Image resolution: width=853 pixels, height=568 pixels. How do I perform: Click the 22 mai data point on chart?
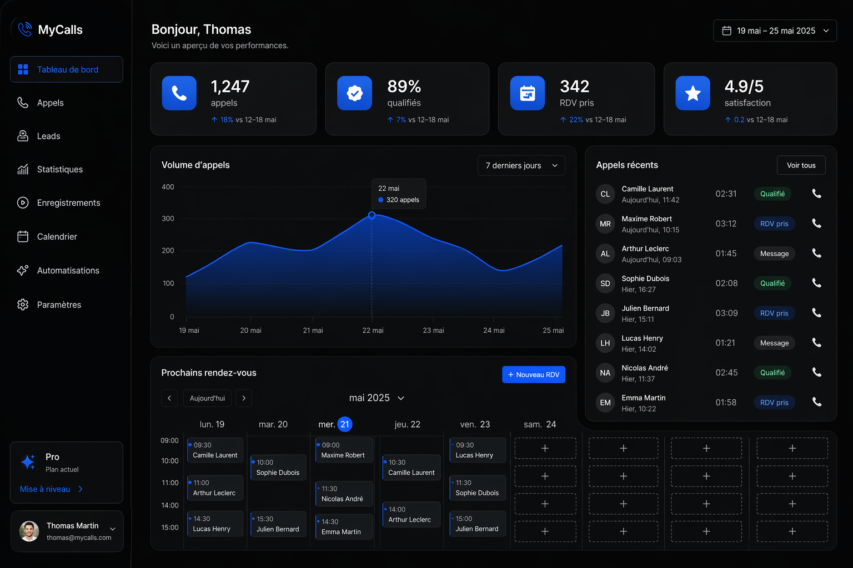click(372, 215)
